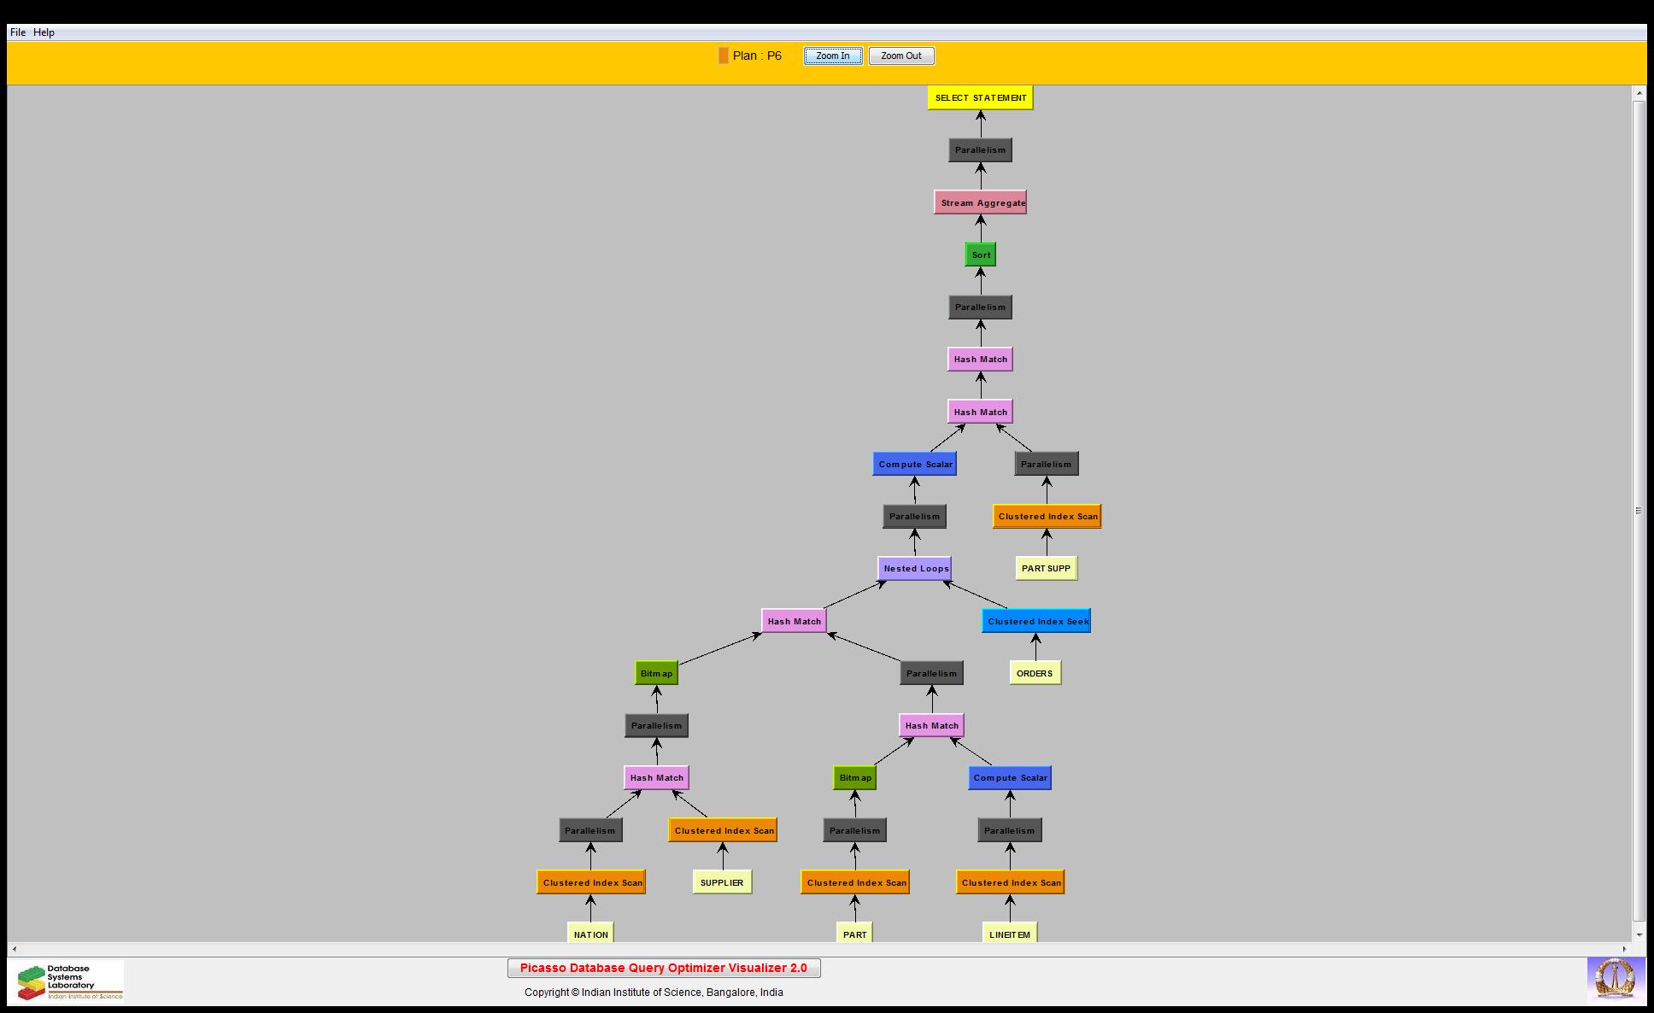Select the NATION table node
The image size is (1654, 1013).
click(590, 934)
